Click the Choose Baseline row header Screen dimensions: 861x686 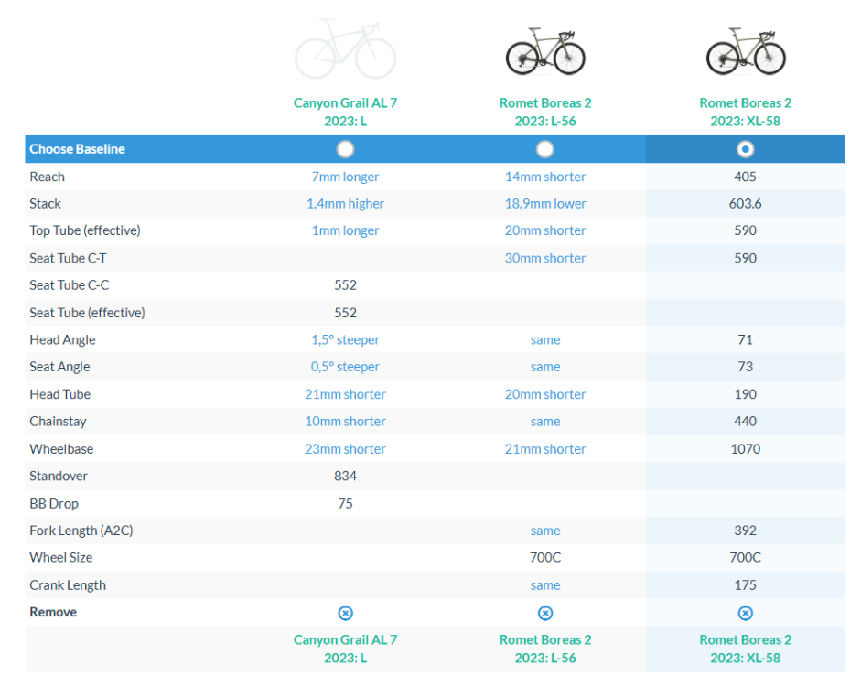point(77,149)
